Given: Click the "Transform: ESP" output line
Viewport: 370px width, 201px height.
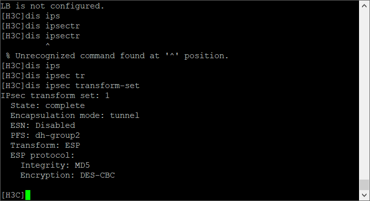Looking at the screenshot, I should click(45, 145).
